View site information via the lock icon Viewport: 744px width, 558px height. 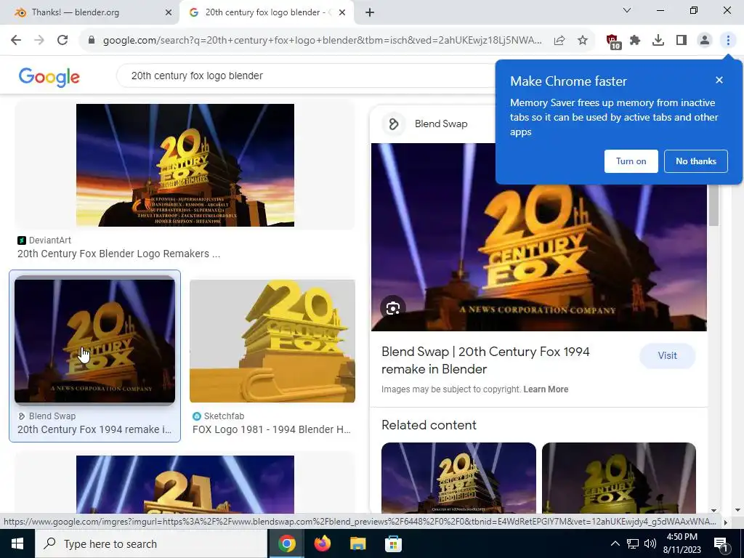coord(92,41)
